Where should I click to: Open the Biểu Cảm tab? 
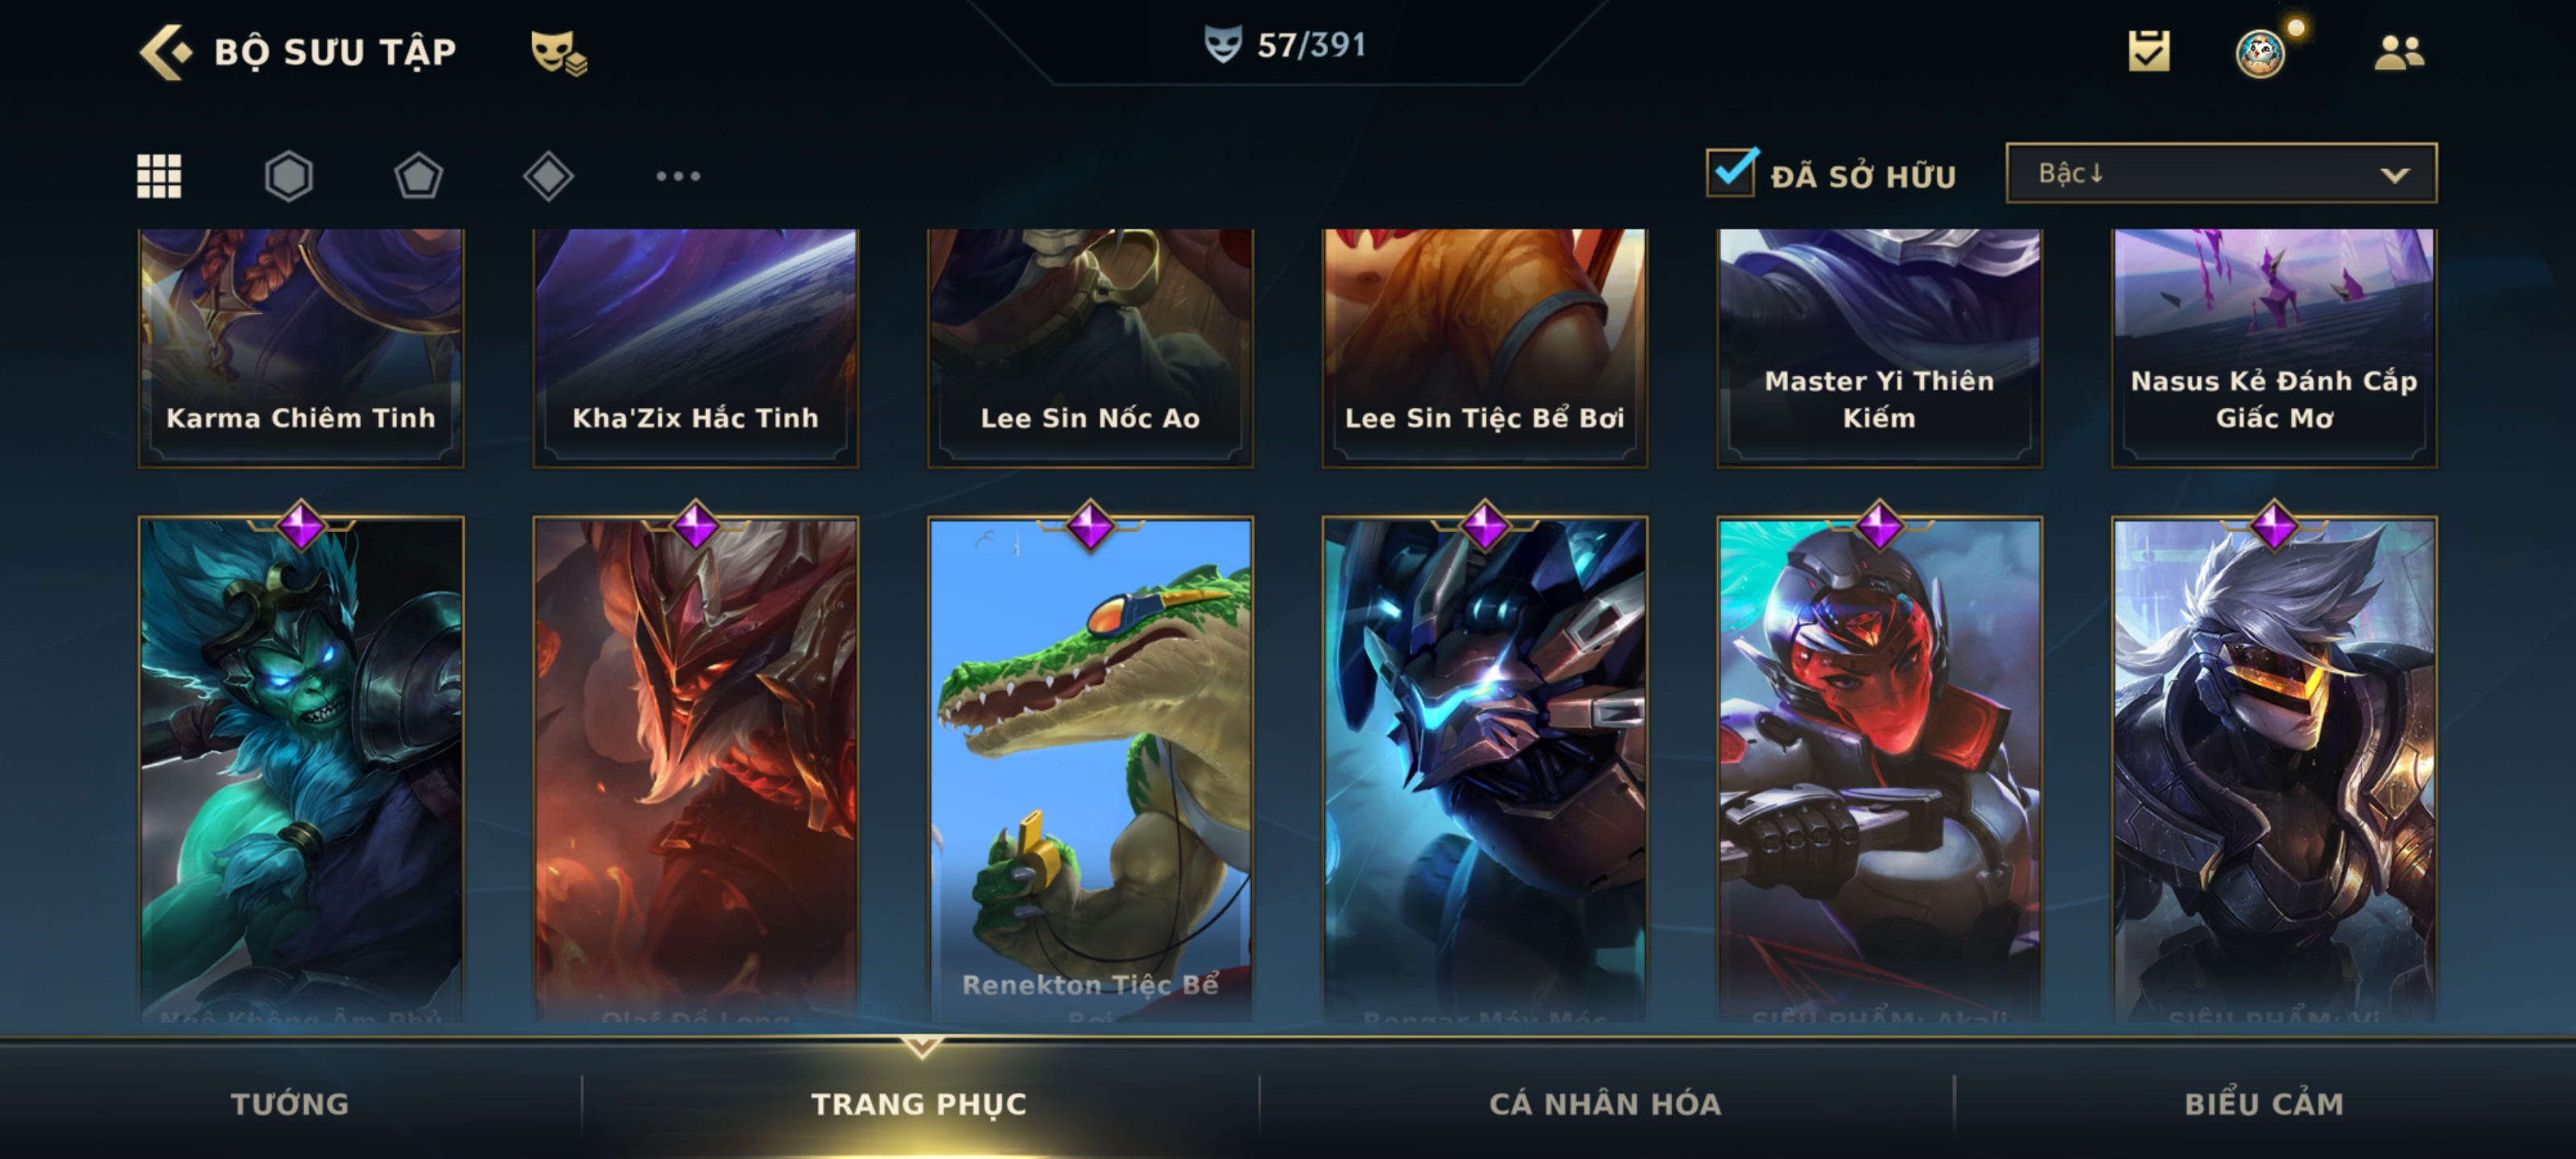pyautogui.click(x=2264, y=1104)
